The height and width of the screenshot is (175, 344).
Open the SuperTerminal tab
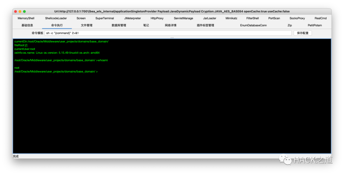click(105, 18)
